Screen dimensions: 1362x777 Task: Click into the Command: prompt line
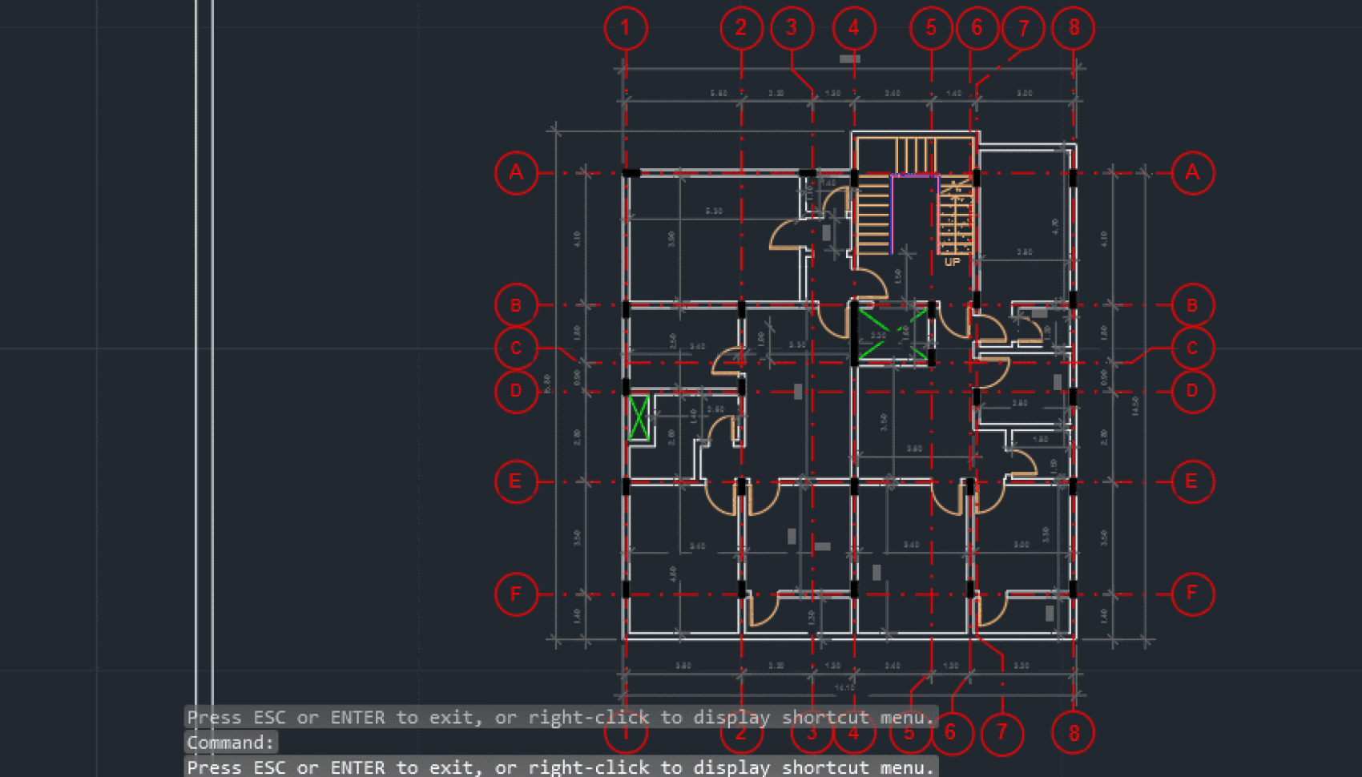click(x=230, y=743)
